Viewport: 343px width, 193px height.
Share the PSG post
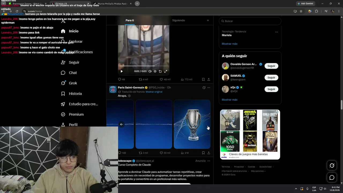point(209,153)
